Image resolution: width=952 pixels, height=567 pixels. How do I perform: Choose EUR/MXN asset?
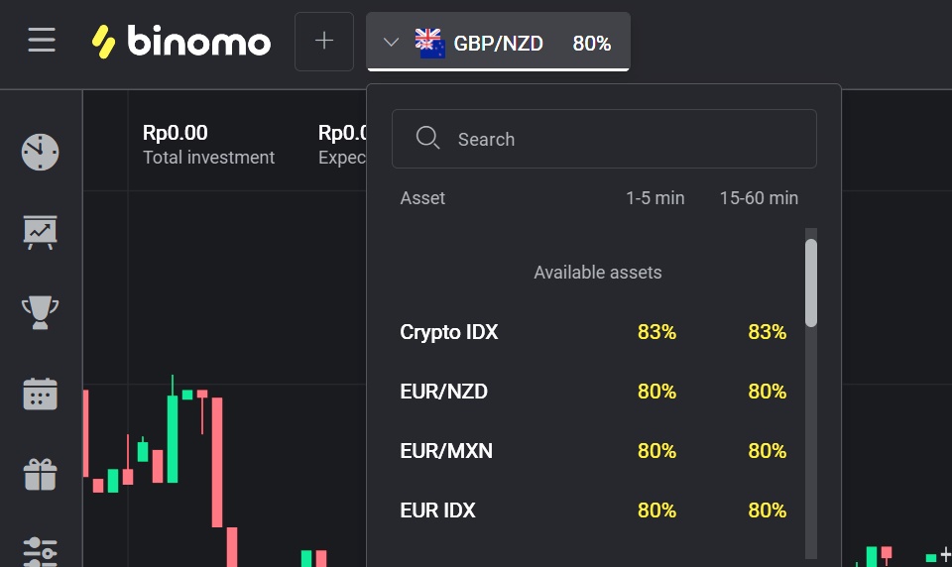(446, 451)
